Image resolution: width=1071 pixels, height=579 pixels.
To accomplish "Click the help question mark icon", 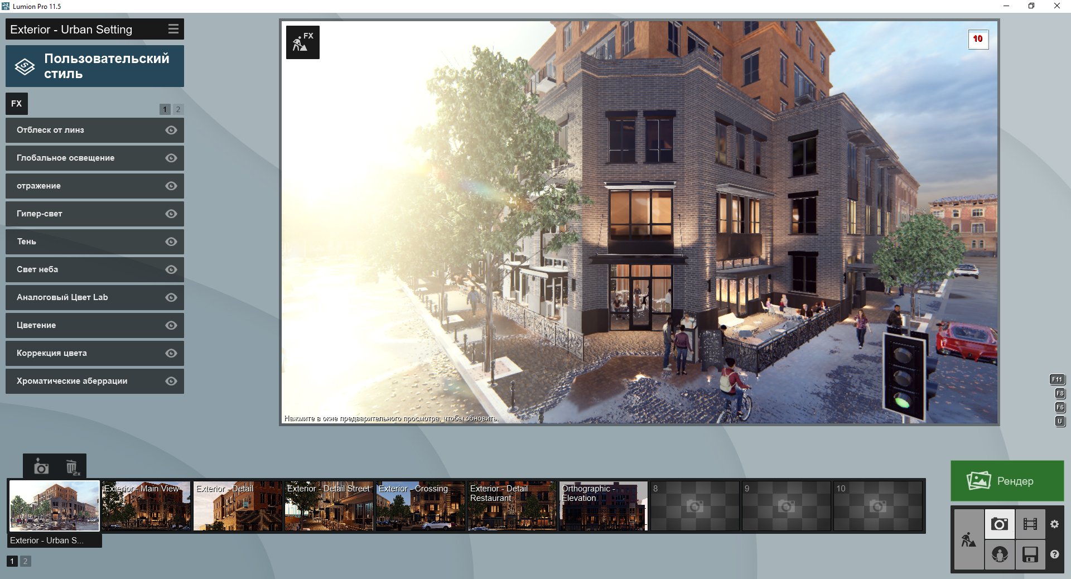I will point(1054,554).
